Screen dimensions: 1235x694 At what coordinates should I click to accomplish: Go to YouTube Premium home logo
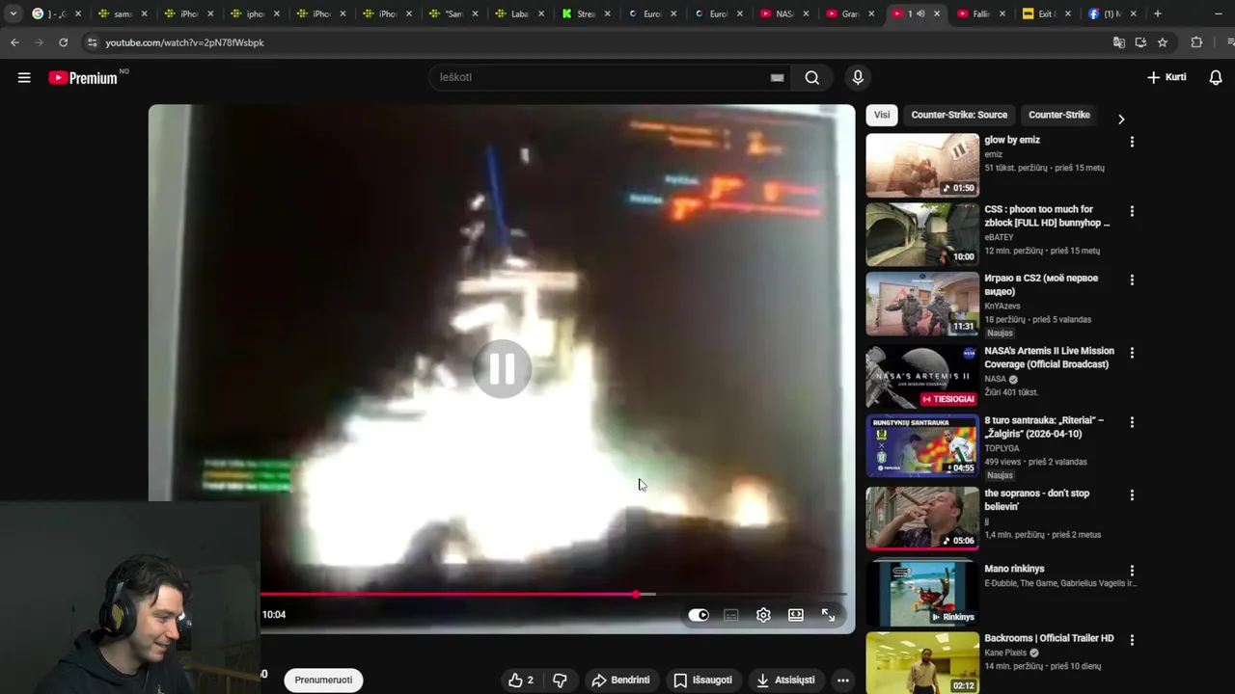(84, 78)
